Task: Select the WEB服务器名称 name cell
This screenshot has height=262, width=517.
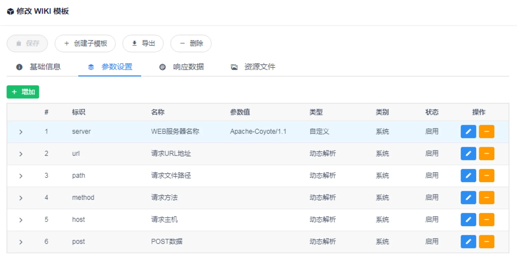Action: pos(175,132)
